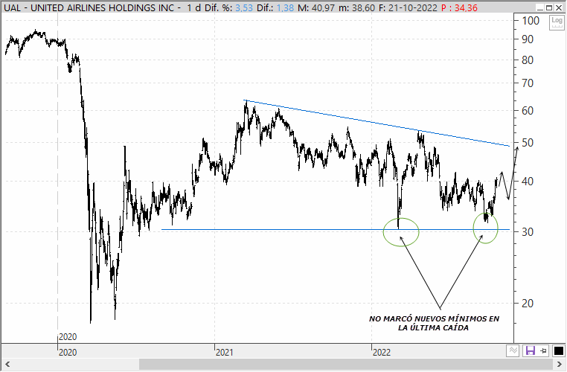Click the 2020 label inside the chart area
567x372 pixels.
[68, 337]
